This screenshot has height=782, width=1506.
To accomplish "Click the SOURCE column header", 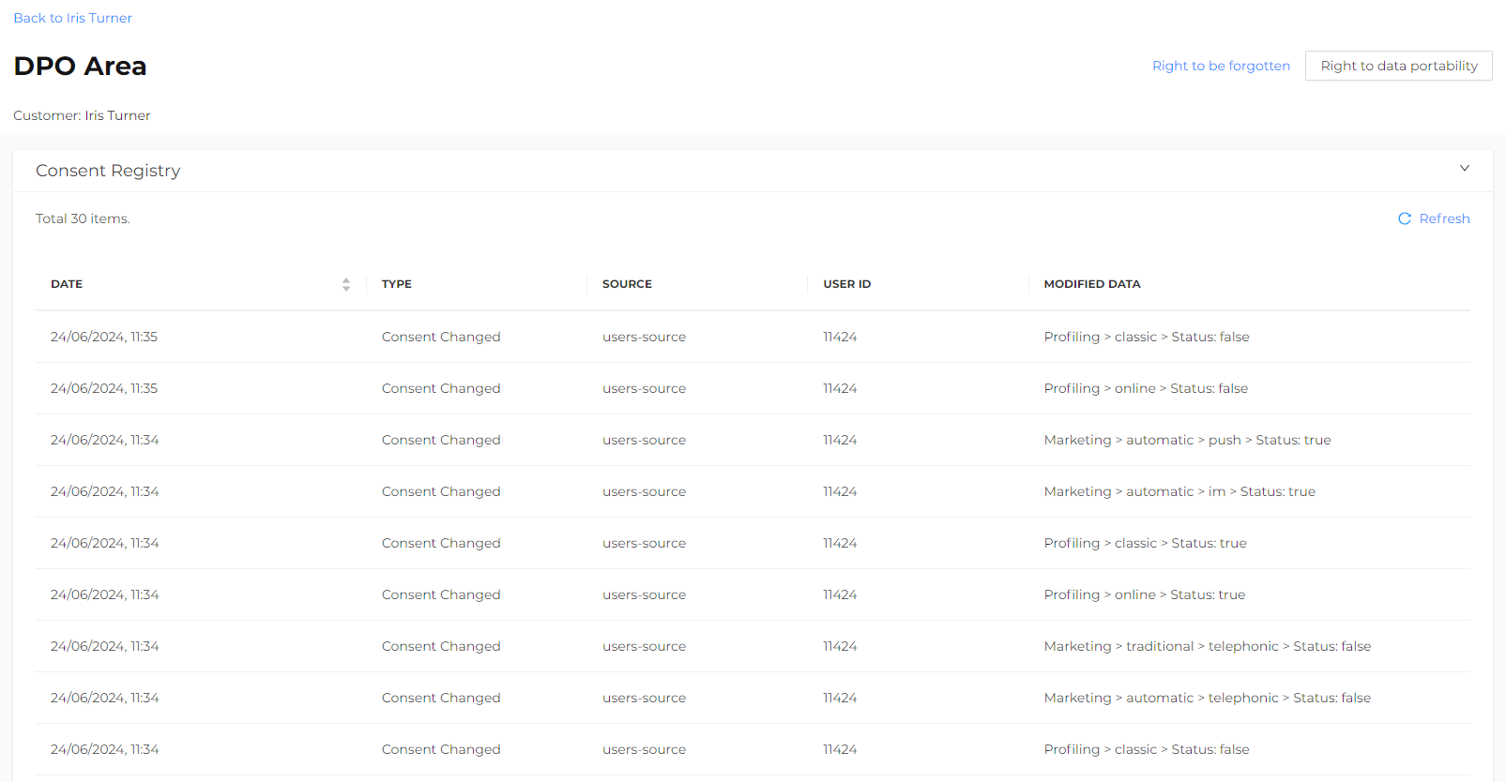I will [x=627, y=284].
